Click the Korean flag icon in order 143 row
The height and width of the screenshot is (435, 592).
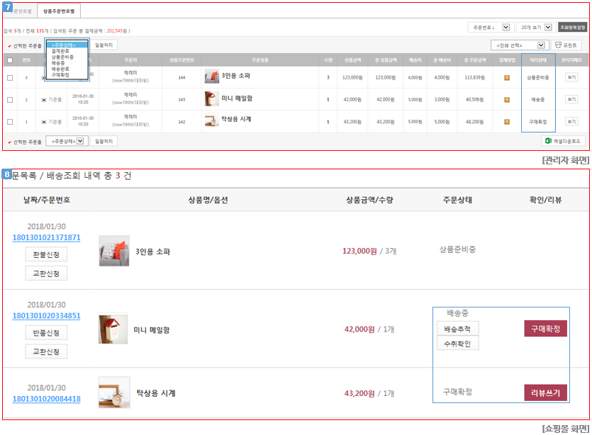(x=44, y=100)
